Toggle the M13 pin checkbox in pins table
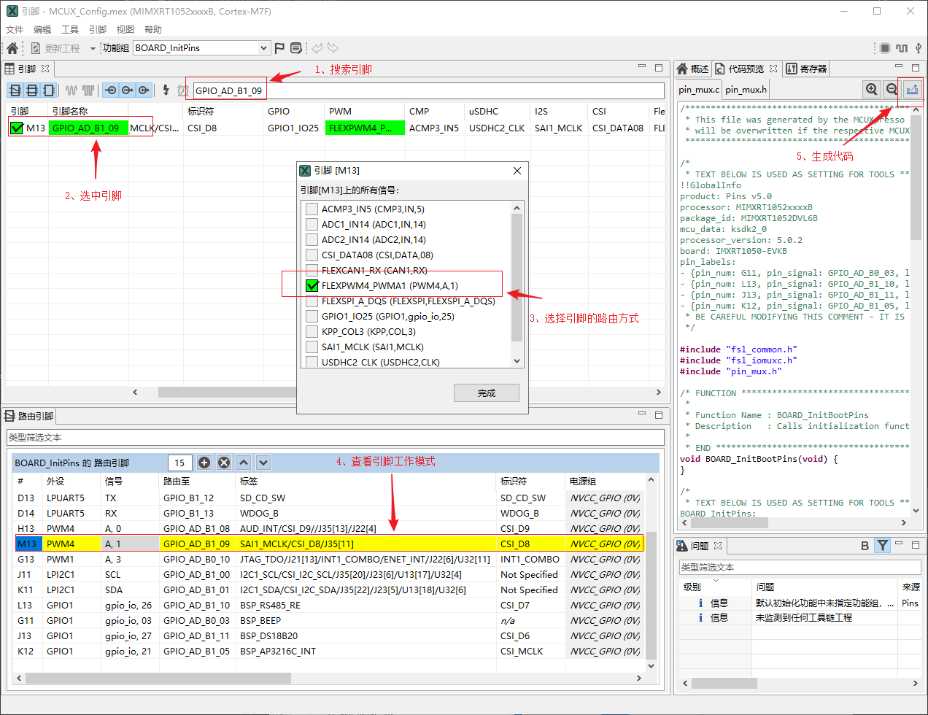 (17, 128)
